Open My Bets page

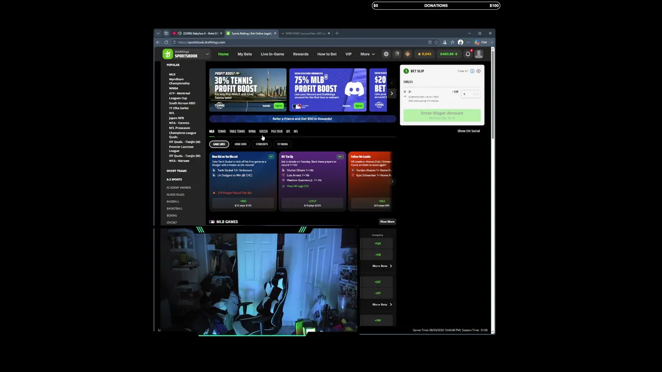[x=245, y=54]
